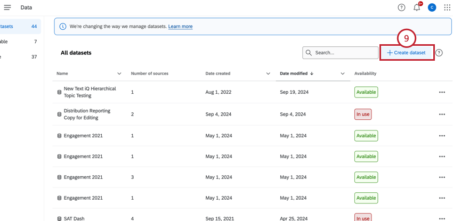Screen dimensions: 453x221
Task: Select sidebar item with count 7
Action: [x=19, y=42]
